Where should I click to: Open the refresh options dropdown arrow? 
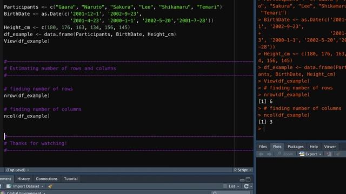click(251, 186)
